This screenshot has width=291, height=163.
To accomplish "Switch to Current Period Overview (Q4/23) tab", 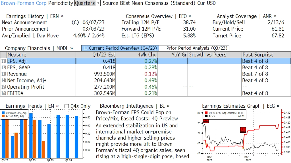I will (120, 48).
